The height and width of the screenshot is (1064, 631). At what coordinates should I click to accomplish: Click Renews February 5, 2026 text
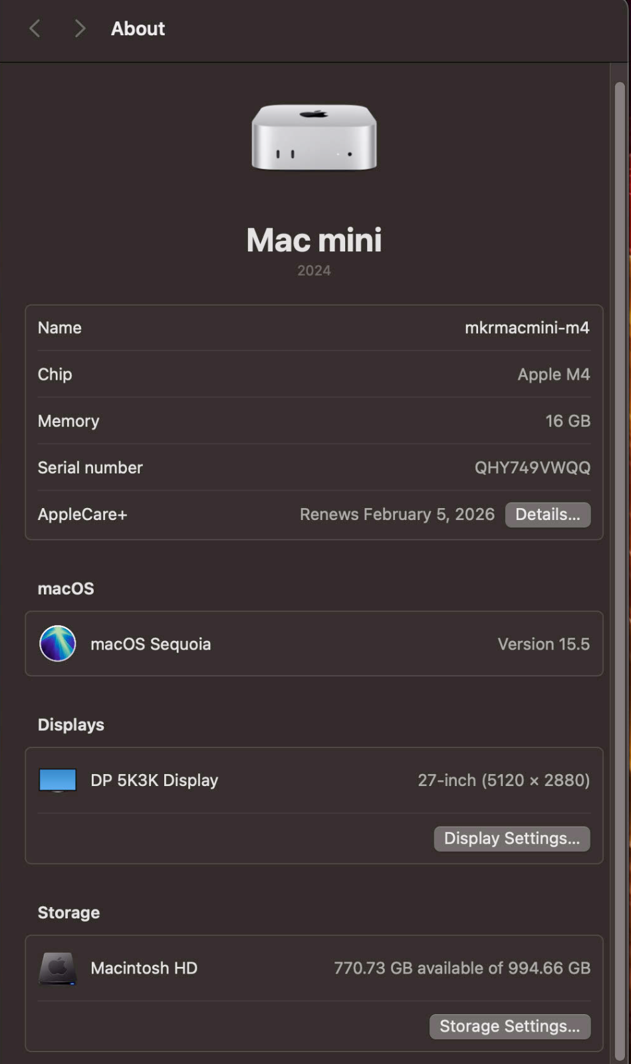(x=397, y=515)
